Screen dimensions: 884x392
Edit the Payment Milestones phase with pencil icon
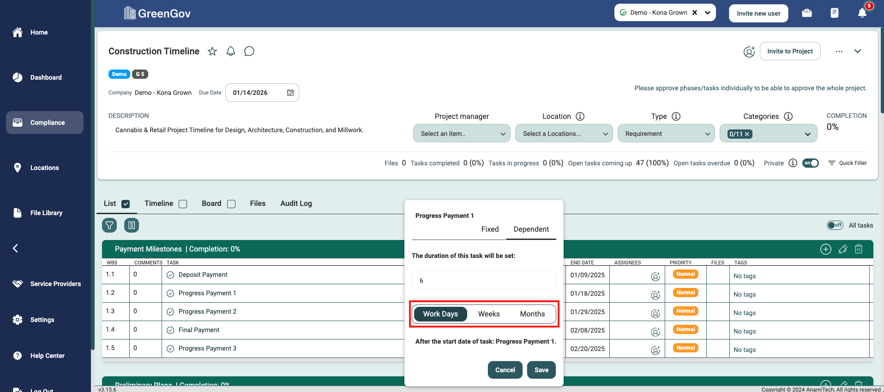tap(842, 249)
